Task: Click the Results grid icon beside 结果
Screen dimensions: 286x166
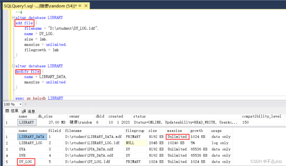Action: pos(7,111)
